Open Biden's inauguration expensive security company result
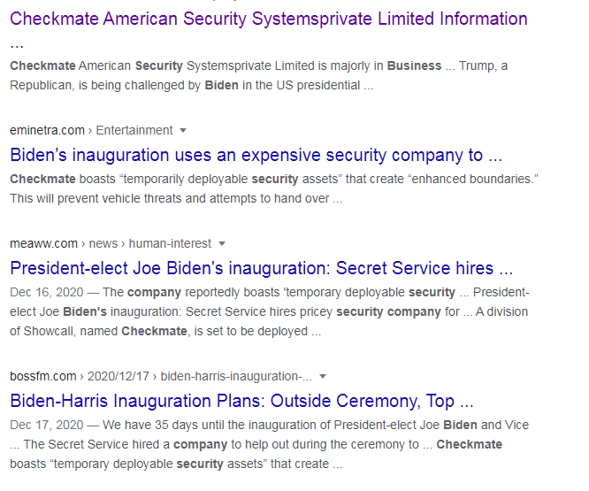 pyautogui.click(x=256, y=155)
